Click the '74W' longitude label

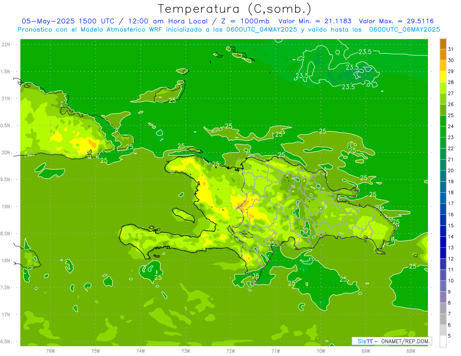(141, 351)
